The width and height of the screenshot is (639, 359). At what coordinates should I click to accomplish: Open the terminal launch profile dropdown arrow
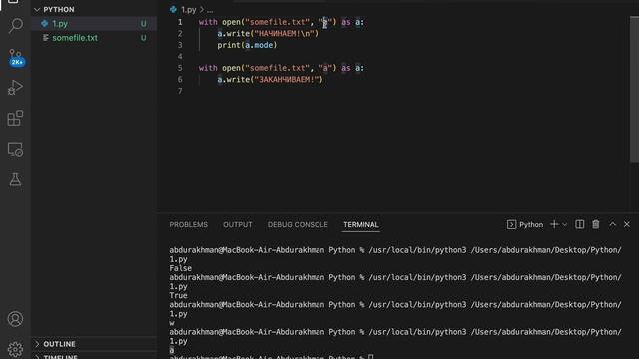click(x=564, y=224)
